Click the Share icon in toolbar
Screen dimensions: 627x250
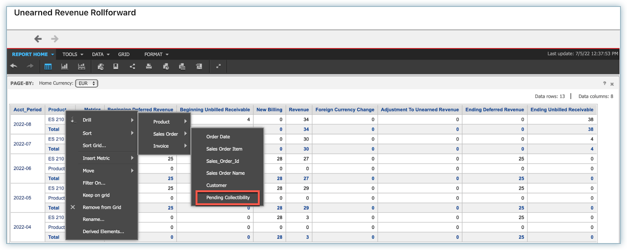[133, 67]
